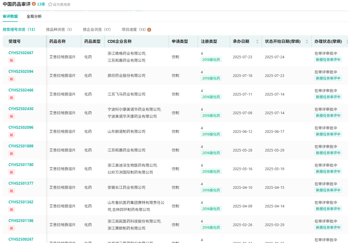The image size is (348, 243).
Task: Click 新报任务审评中 tag in CYHS2502466 row
Action: click(328, 97)
